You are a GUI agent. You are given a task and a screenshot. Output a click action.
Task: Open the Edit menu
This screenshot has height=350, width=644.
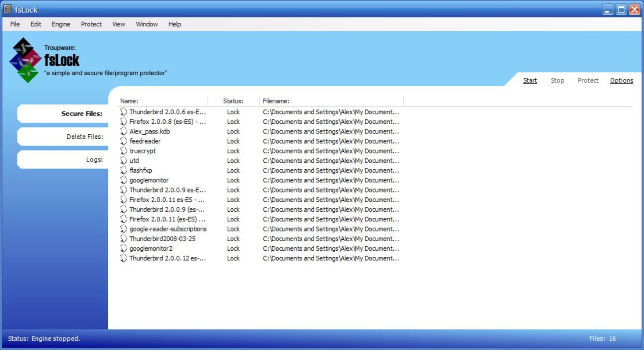click(36, 24)
